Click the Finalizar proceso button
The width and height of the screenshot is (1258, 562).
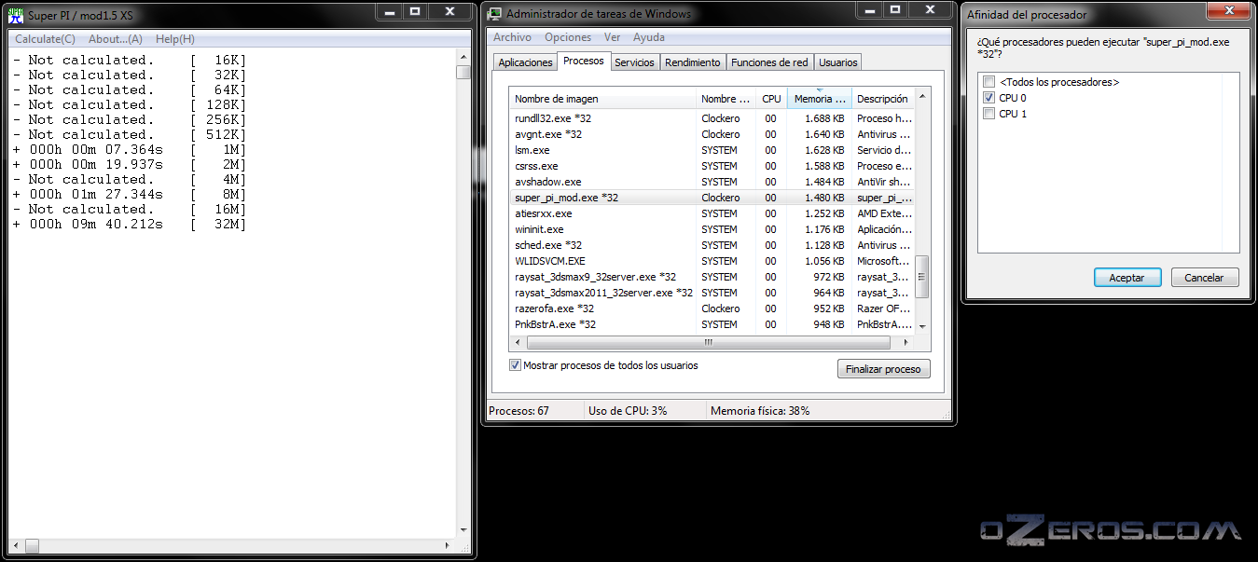coord(883,369)
